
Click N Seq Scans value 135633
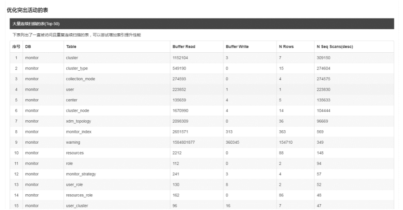[323, 100]
